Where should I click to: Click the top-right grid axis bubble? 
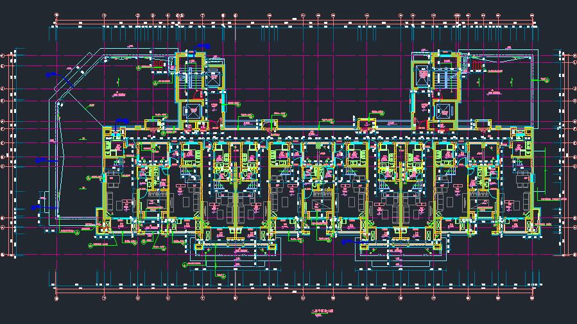(532, 15)
